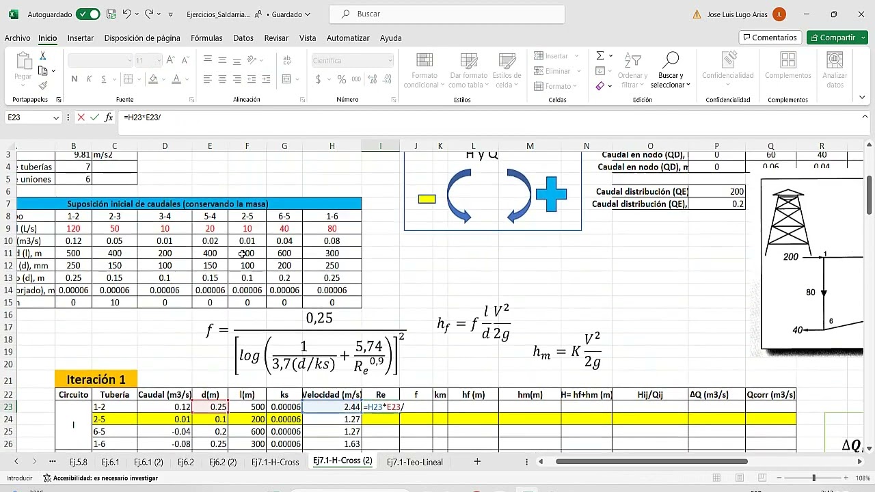The width and height of the screenshot is (875, 492).
Task: Open the font name dropdown
Action: pyautogui.click(x=130, y=60)
